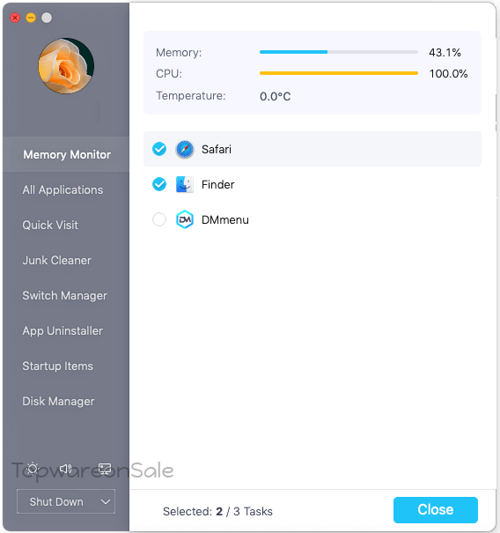
Task: Expand the Shut Down dropdown arrow
Action: tap(106, 502)
